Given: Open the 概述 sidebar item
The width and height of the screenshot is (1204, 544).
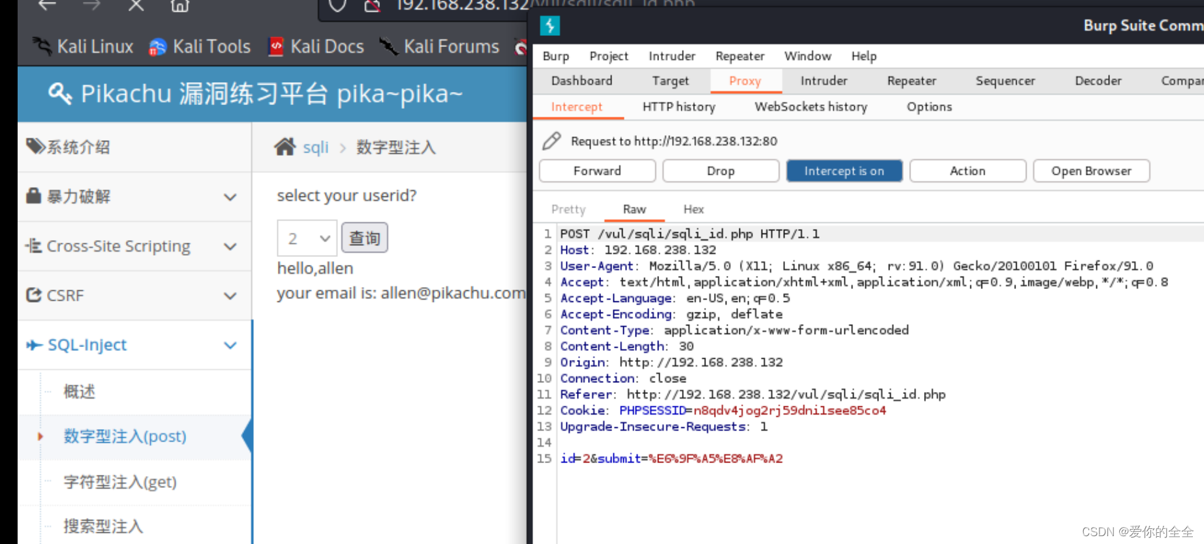Looking at the screenshot, I should (x=80, y=391).
